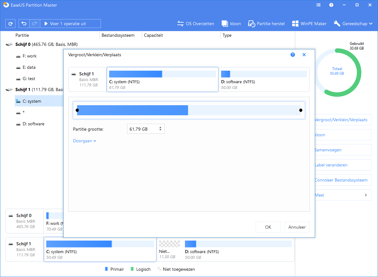This screenshot has height=277, width=378.
Task: Open Samenvoegen from the sidebar
Action: pos(343,150)
